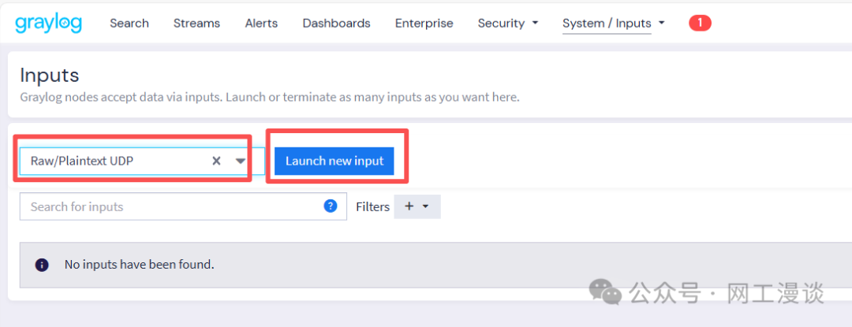Open the Search page
This screenshot has width=852, height=327.
tap(129, 24)
